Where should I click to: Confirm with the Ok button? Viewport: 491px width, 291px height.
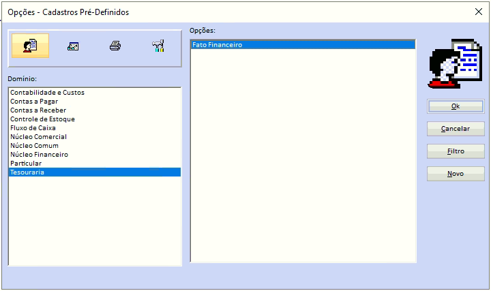click(x=456, y=106)
